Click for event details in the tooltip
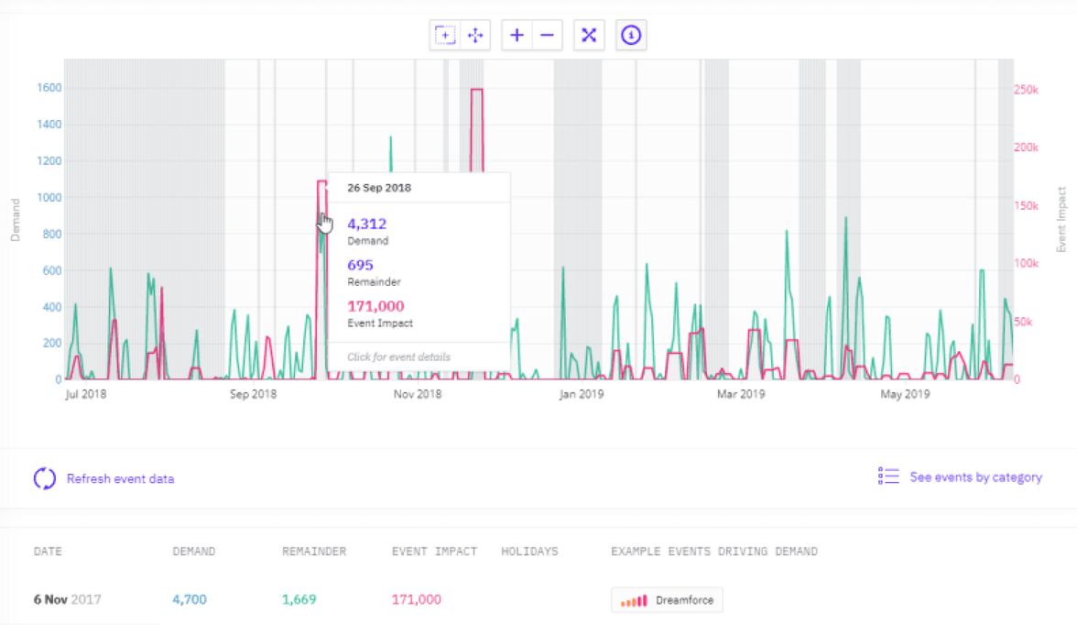Viewport: 1077px width, 625px height. [397, 357]
